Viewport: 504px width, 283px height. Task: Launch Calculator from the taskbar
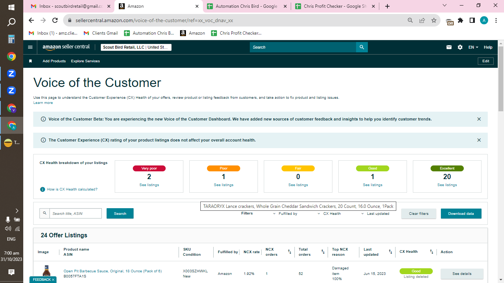click(x=11, y=39)
